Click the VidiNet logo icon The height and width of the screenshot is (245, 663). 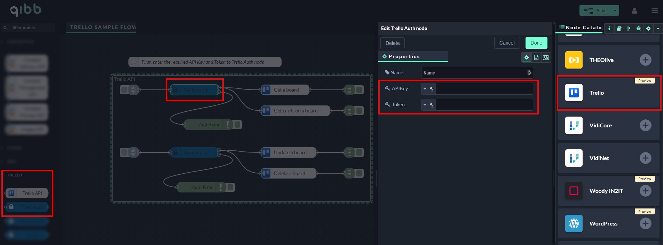pyautogui.click(x=574, y=158)
